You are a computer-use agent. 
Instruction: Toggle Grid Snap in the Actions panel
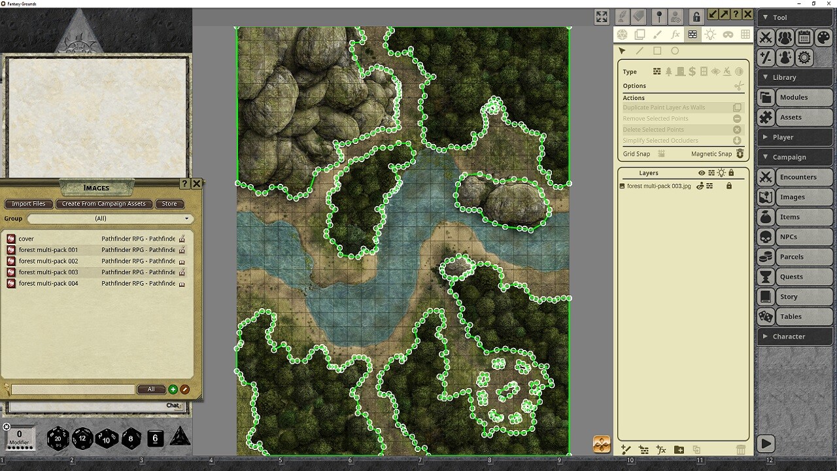coord(661,154)
